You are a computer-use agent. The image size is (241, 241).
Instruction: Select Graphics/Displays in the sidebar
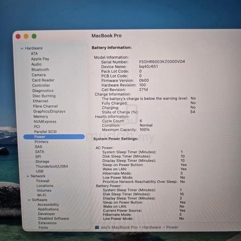tap(49, 111)
